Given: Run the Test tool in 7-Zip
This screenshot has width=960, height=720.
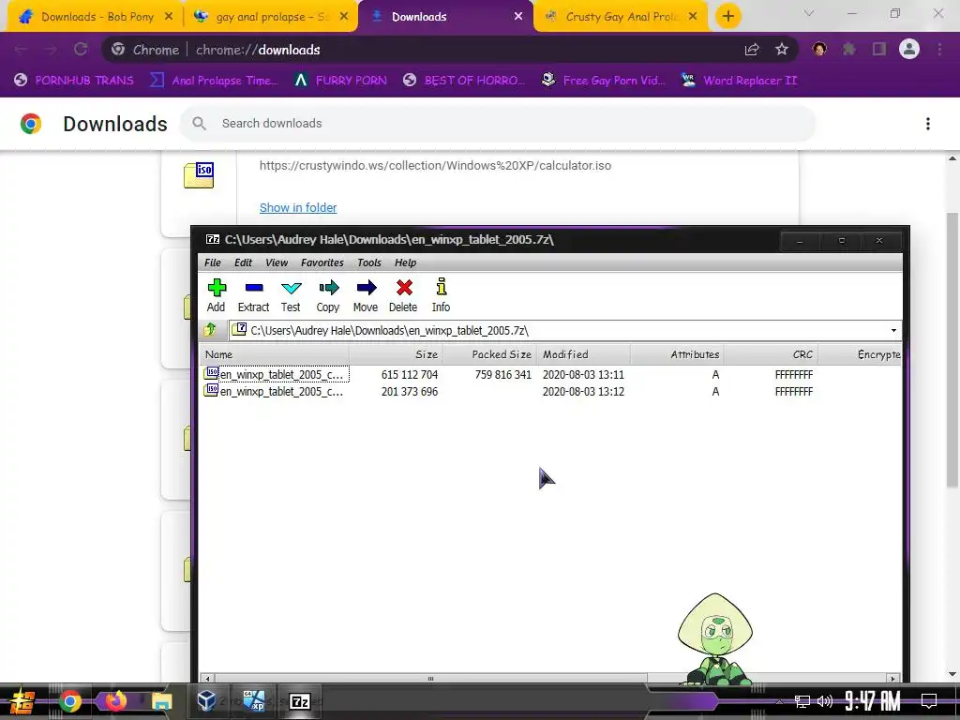Looking at the screenshot, I should pyautogui.click(x=291, y=295).
